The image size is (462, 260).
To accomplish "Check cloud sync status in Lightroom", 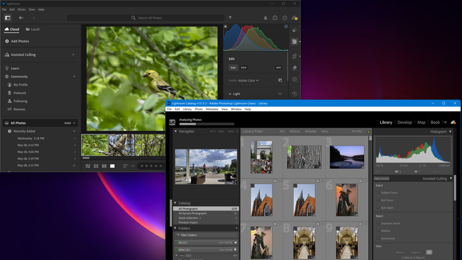I will (294, 18).
